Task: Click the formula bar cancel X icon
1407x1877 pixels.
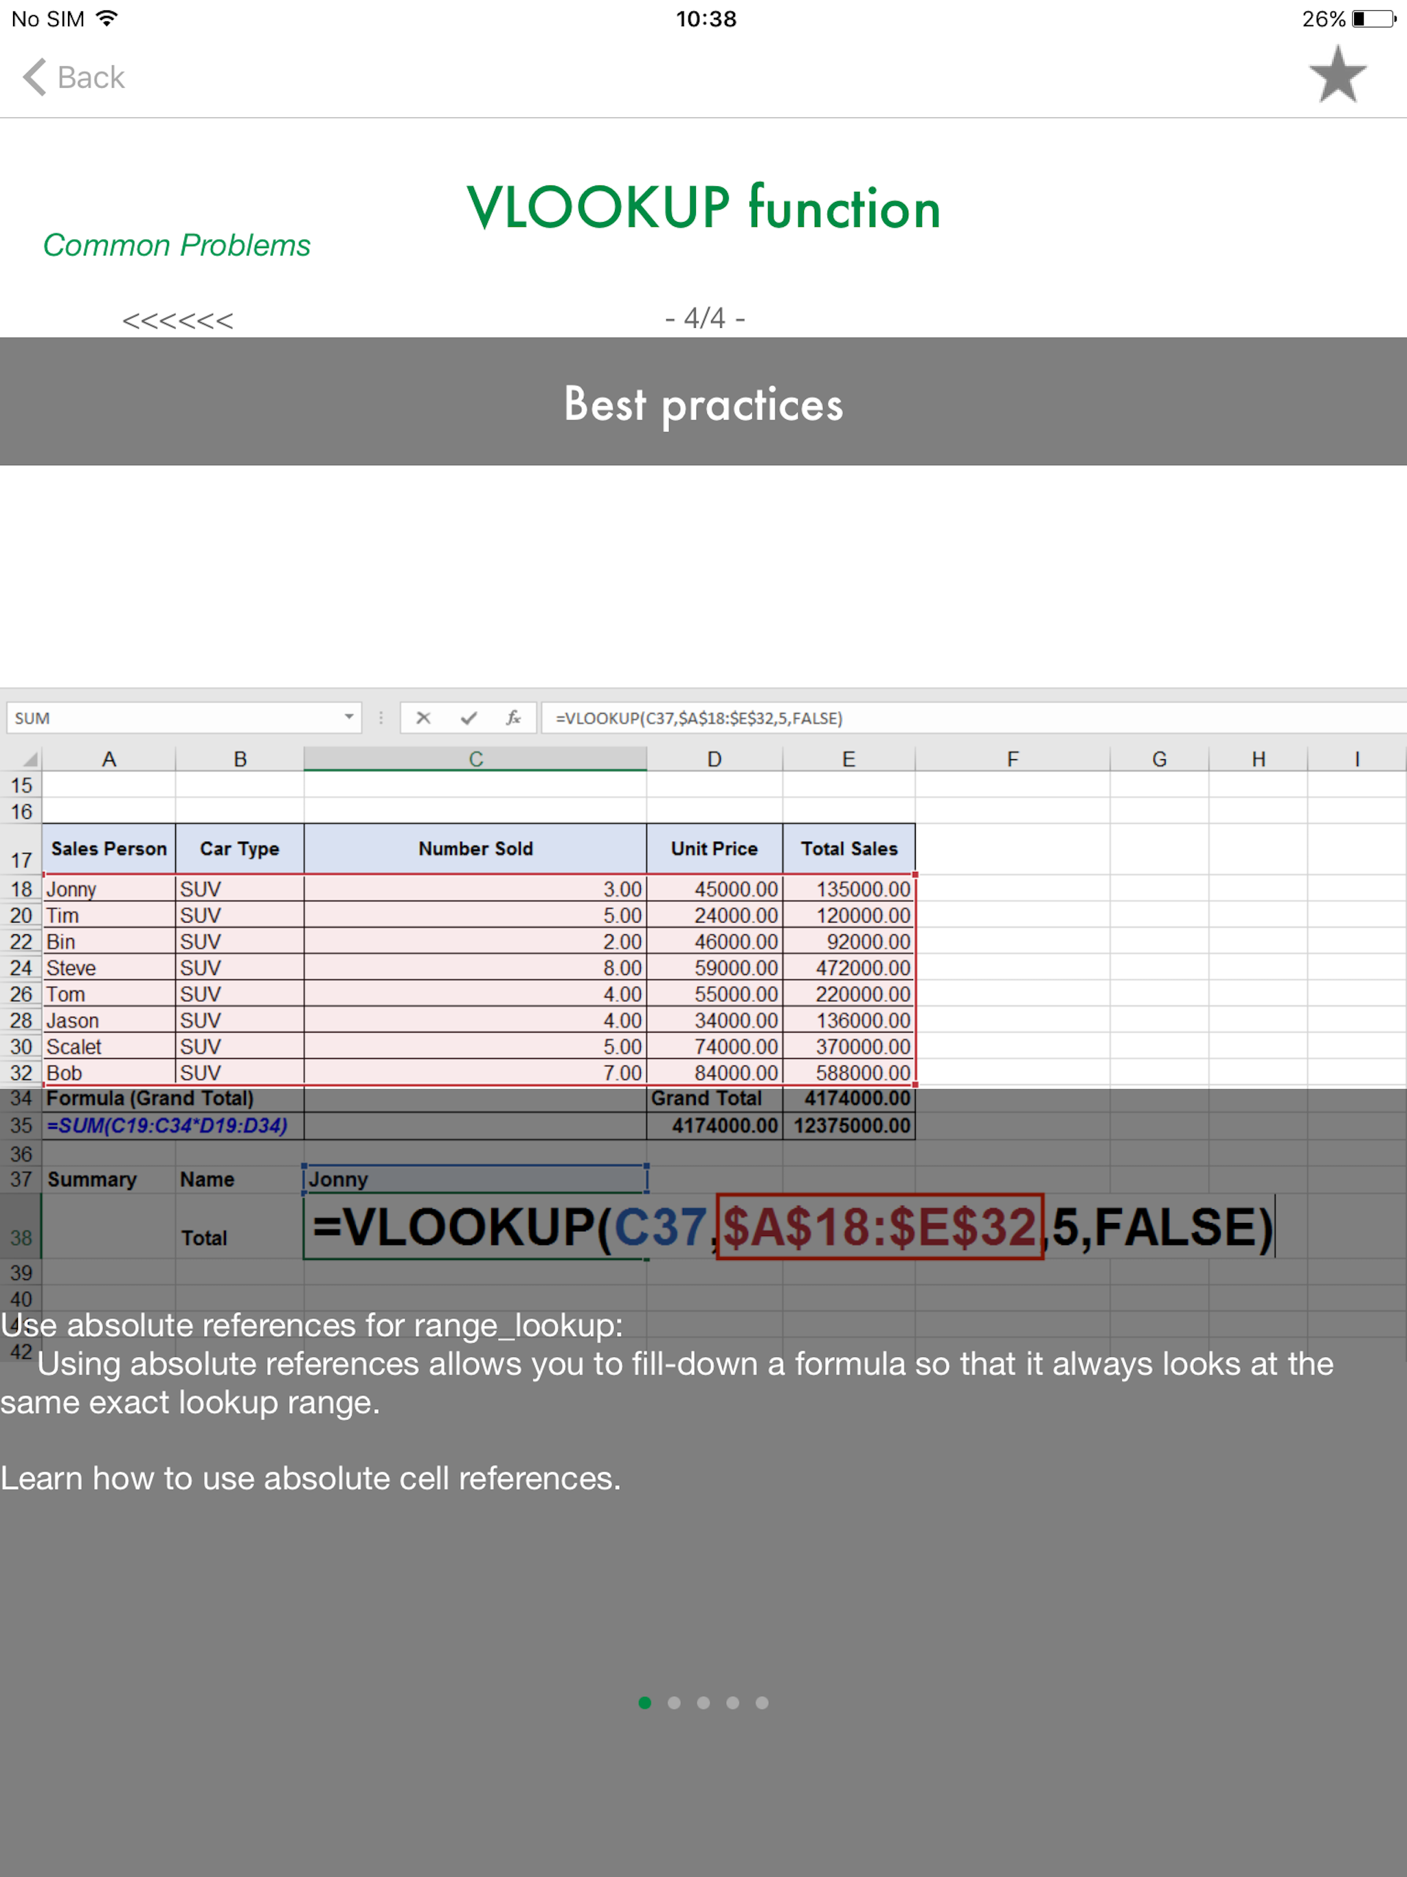Action: point(423,718)
